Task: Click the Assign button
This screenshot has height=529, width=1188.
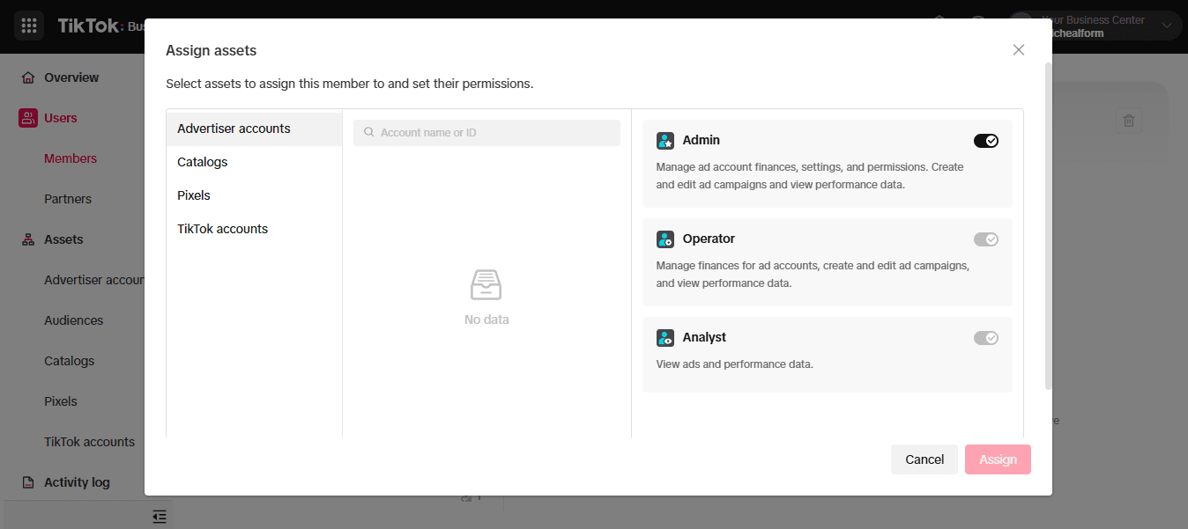Action: (x=998, y=459)
